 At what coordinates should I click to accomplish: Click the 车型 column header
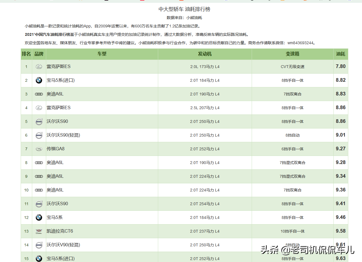[102, 54]
